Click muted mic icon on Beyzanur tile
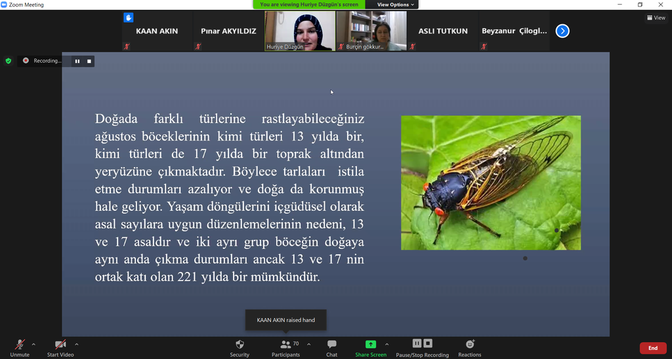Image resolution: width=672 pixels, height=359 pixels. coord(484,47)
